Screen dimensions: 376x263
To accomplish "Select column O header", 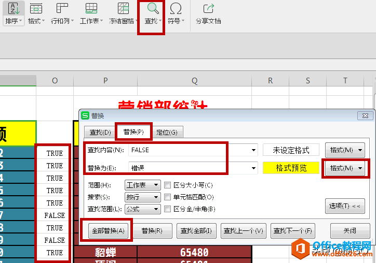I will pyautogui.click(x=55, y=81).
